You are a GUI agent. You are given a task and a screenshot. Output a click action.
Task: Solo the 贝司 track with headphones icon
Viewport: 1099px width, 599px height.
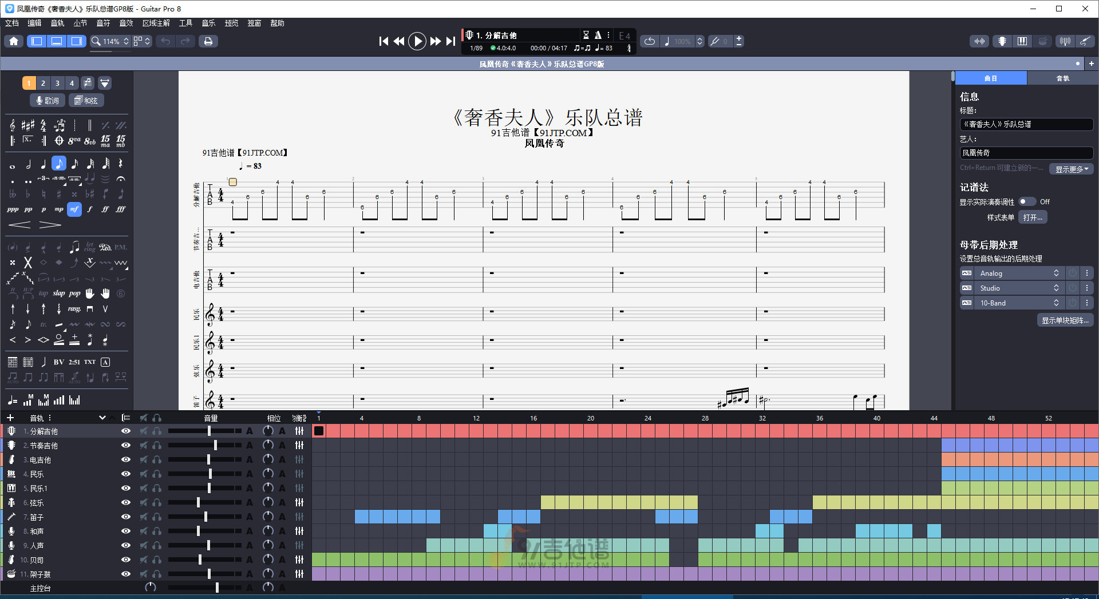point(157,560)
